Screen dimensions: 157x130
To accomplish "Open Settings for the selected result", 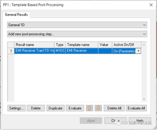I will pos(17,108).
